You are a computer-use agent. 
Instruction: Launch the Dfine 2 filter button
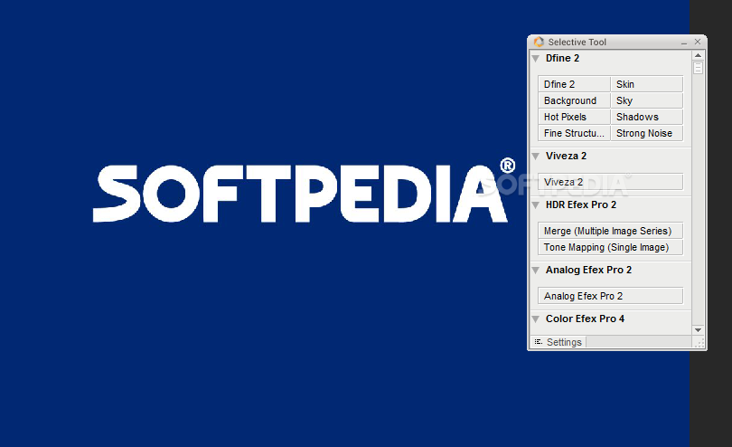tap(574, 84)
